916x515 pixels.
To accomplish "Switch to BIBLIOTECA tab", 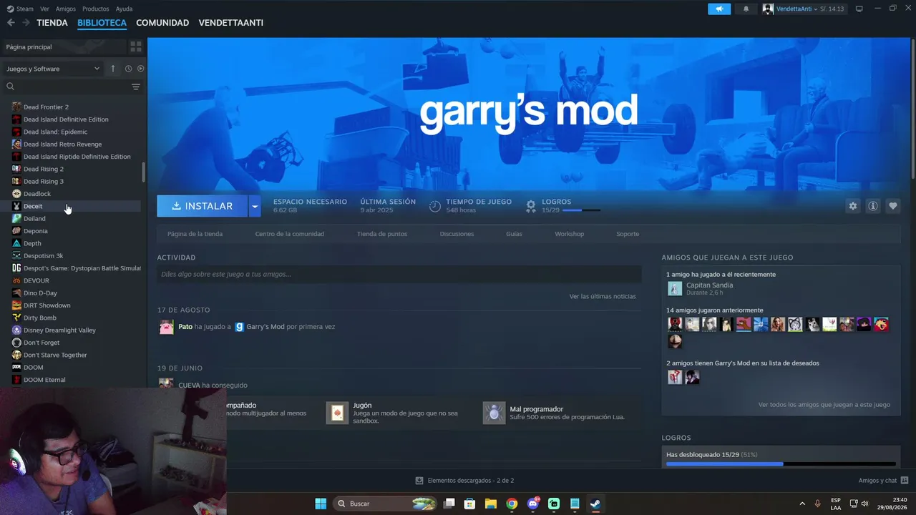I will [x=102, y=23].
